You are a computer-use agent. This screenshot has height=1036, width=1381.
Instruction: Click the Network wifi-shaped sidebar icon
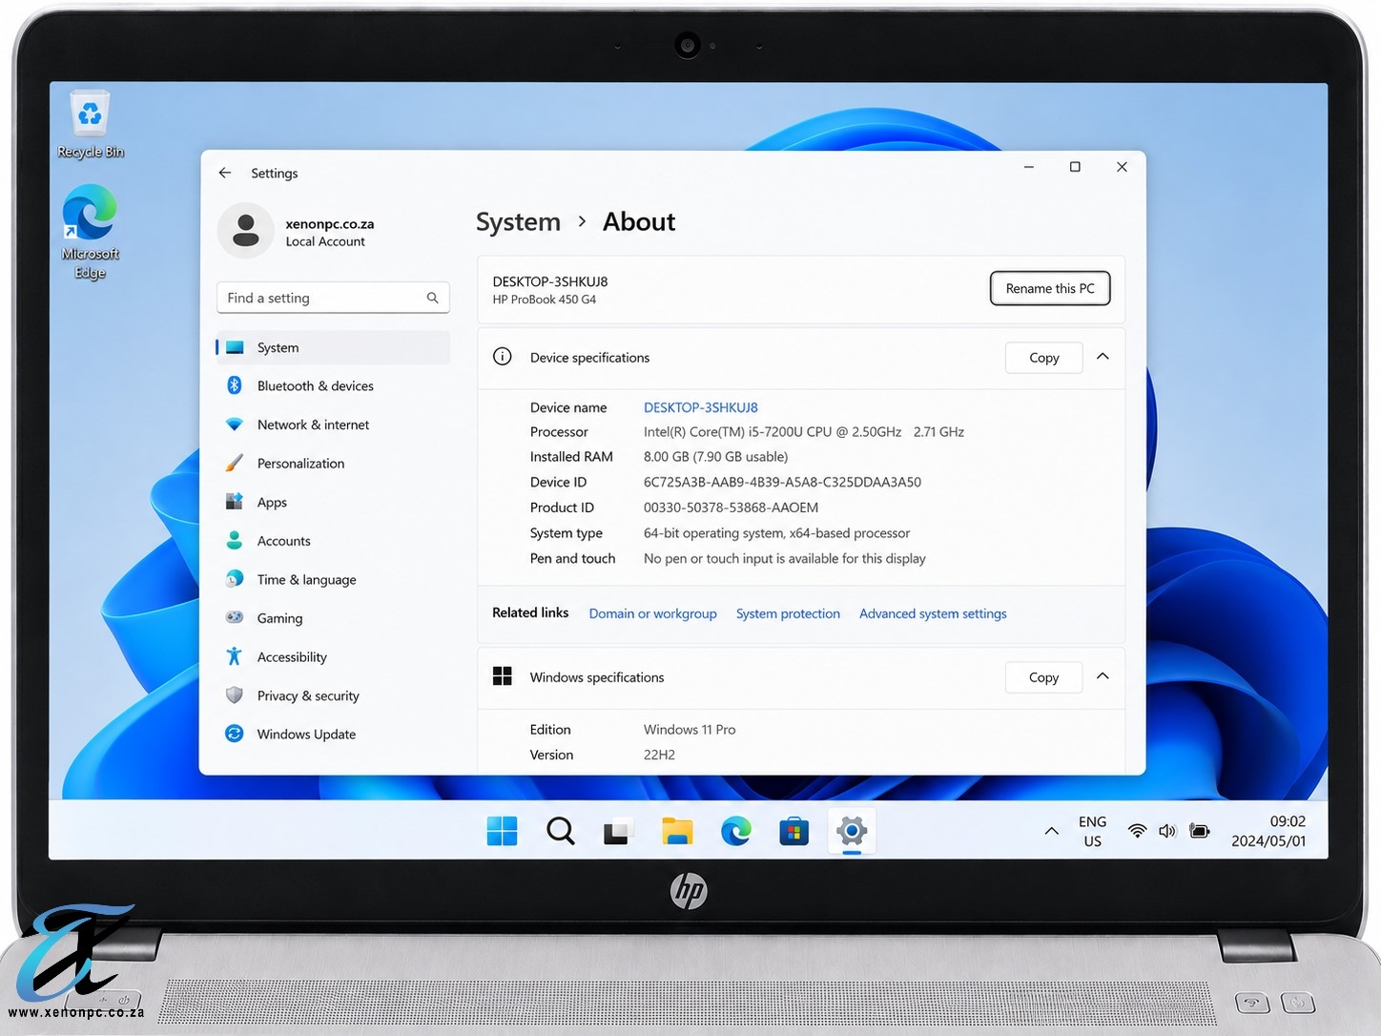[235, 425]
